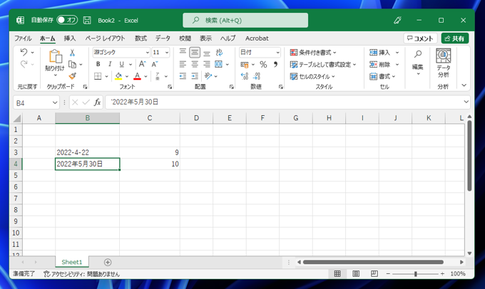485x289 pixels.
Task: Click the Undo arrow icon
Action: [24, 53]
